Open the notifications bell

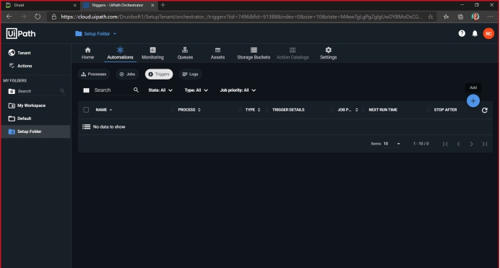475,33
